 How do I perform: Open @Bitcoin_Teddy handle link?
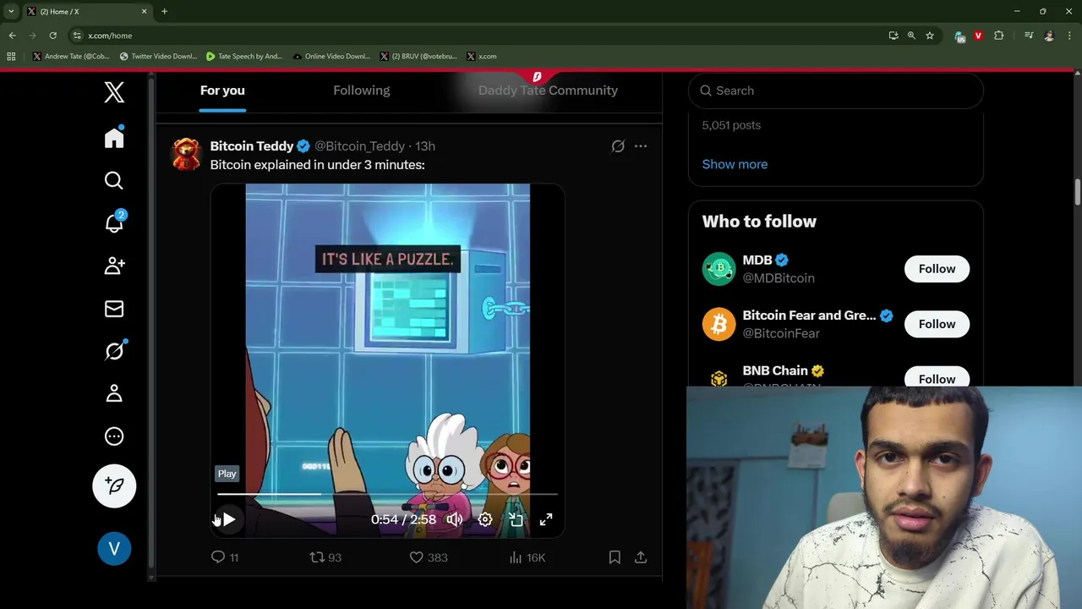point(359,146)
